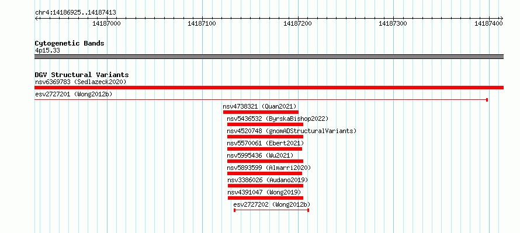Click the chr4:14186925..14187413 coordinates label

75,13
